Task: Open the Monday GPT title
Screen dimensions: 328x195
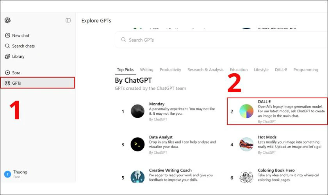Action: point(157,104)
